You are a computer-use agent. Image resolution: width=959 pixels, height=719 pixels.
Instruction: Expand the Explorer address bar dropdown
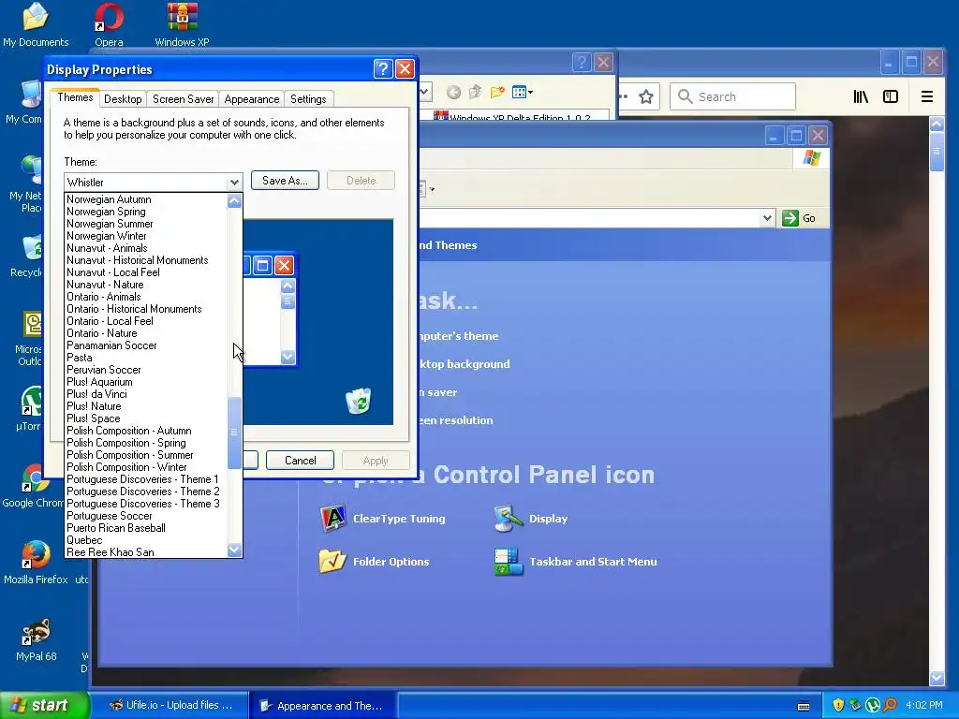(x=767, y=218)
